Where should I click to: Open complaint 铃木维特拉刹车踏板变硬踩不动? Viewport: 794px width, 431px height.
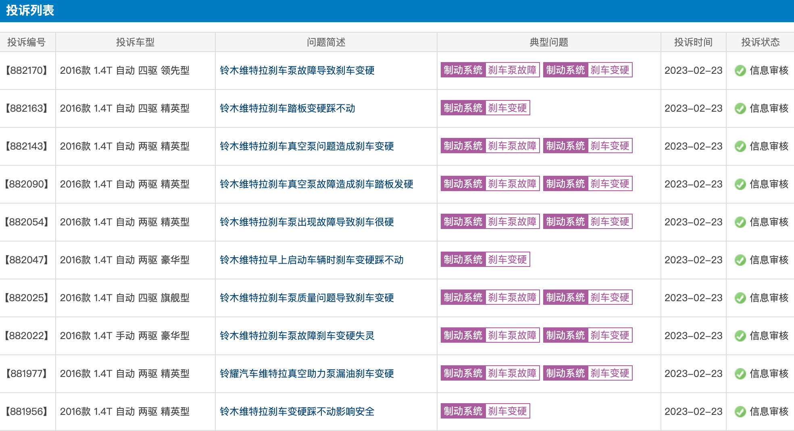[288, 108]
